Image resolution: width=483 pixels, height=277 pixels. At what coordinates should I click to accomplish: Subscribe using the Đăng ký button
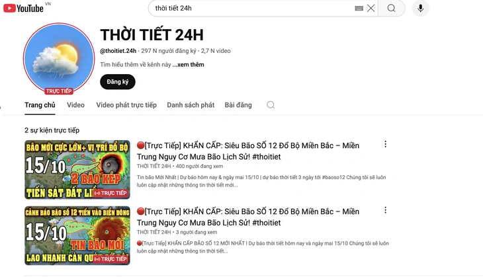[x=118, y=82]
